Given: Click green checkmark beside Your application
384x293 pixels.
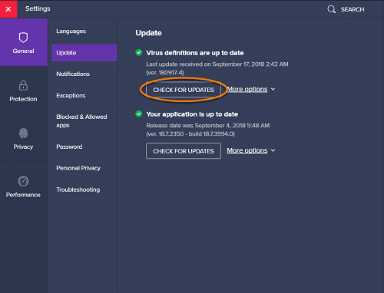Looking at the screenshot, I should click(x=139, y=114).
